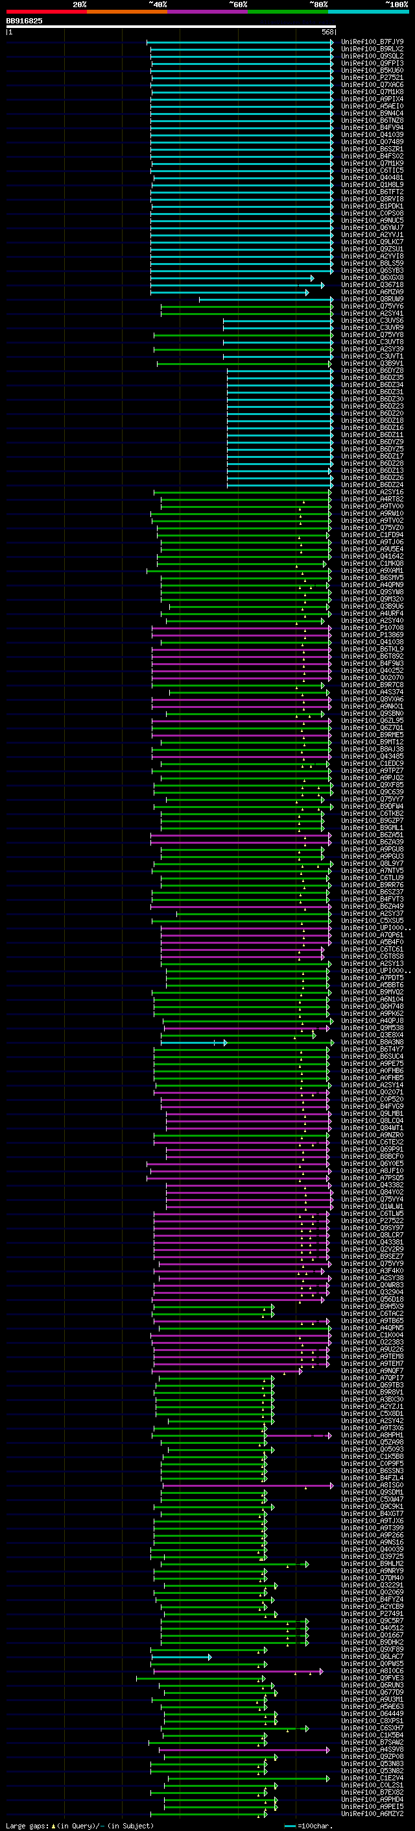Screen dimensions: 415x1831
Task: Select the UniRef100_Q75VY6 label
Action: point(372,307)
